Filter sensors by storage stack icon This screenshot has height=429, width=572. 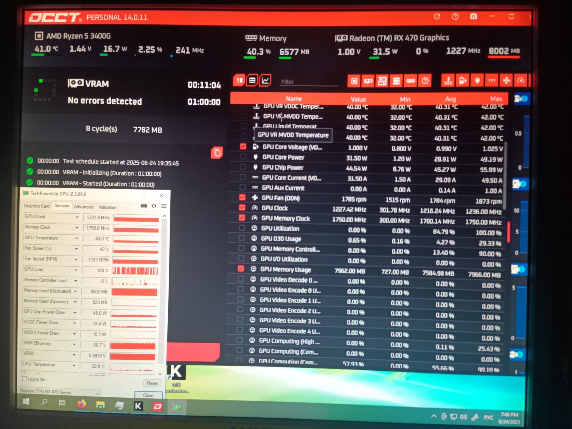pyautogui.click(x=396, y=81)
